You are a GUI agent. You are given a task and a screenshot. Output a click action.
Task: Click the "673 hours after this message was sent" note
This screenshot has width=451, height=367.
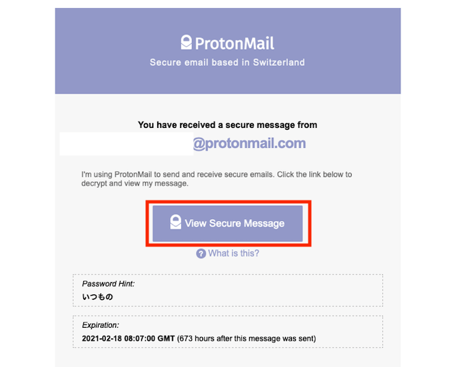coord(246,338)
